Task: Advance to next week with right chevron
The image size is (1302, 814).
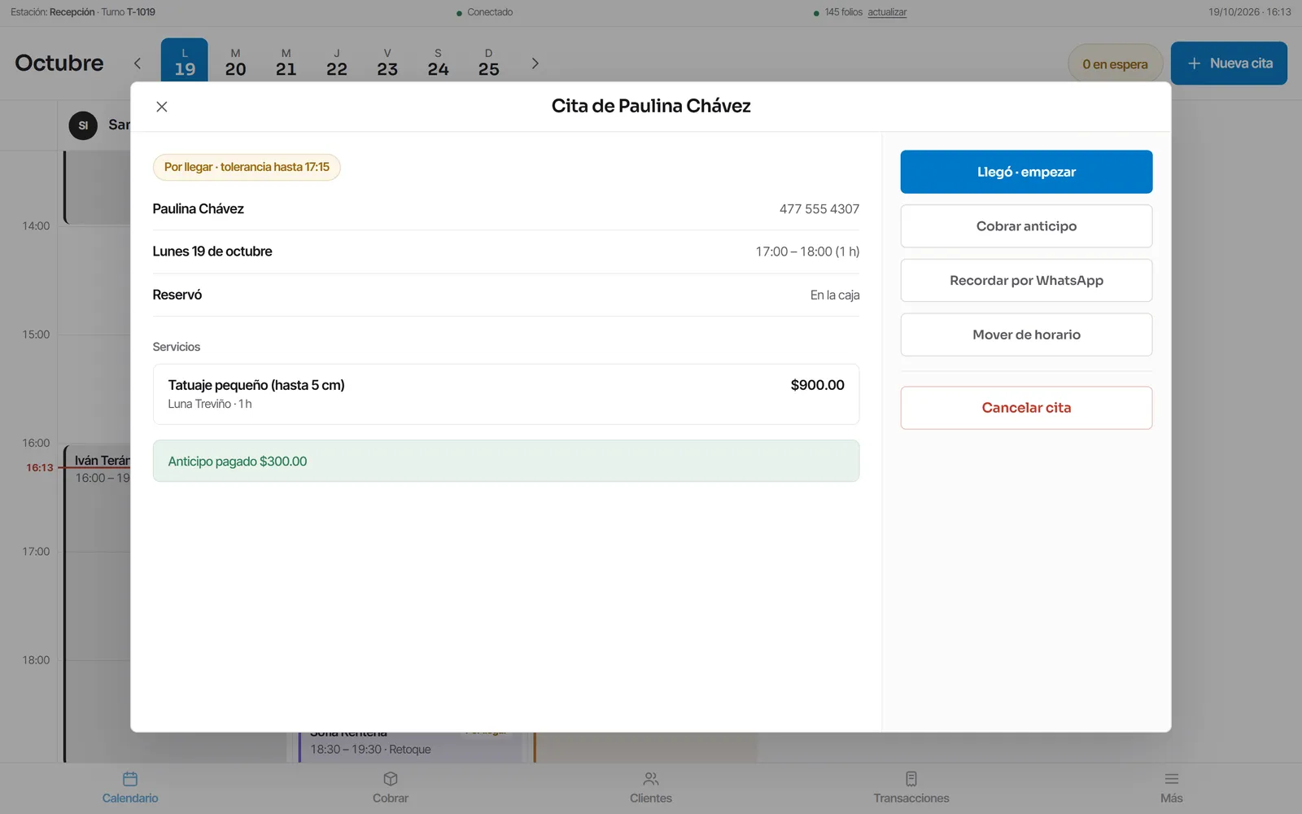Action: point(535,63)
